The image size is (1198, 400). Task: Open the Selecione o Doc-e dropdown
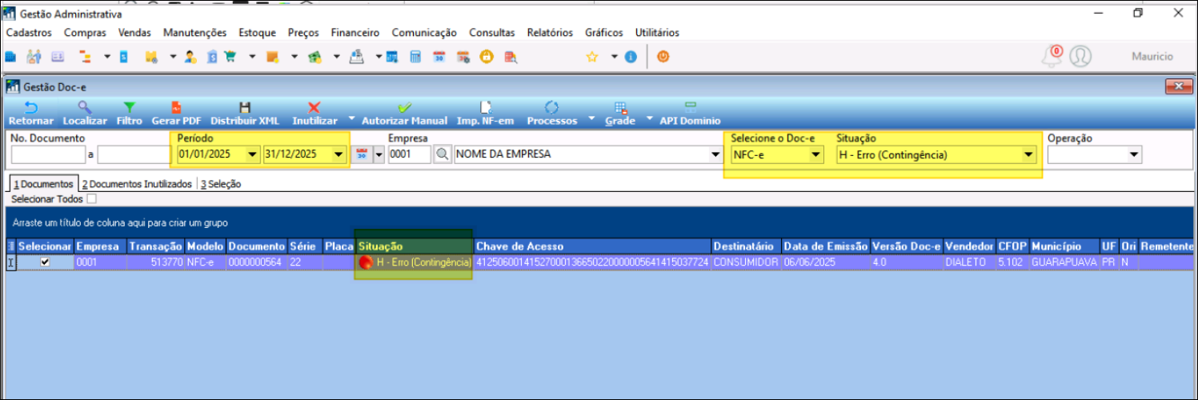click(x=815, y=155)
